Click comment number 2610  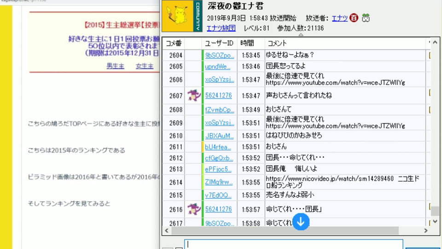pyautogui.click(x=176, y=136)
